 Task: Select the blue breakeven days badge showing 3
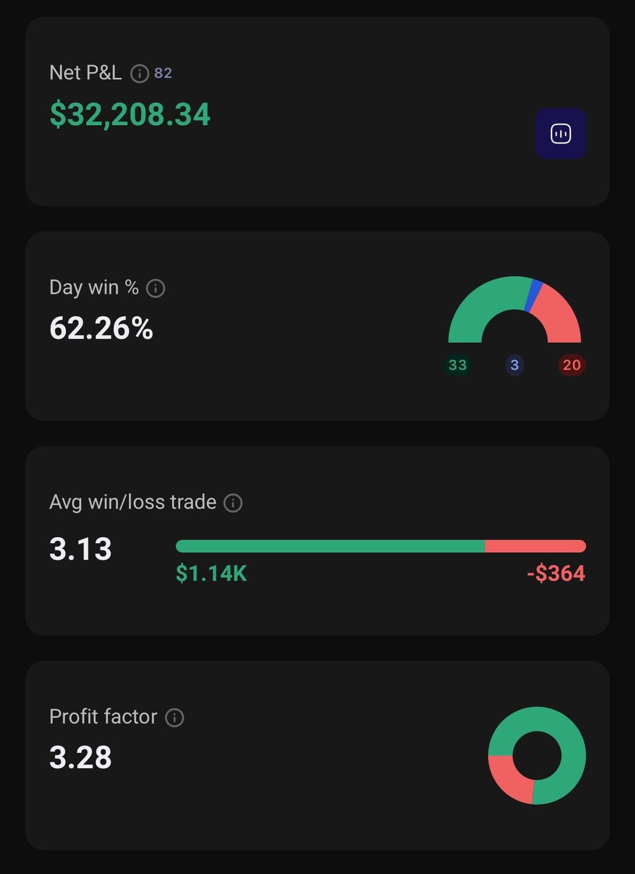coord(514,365)
